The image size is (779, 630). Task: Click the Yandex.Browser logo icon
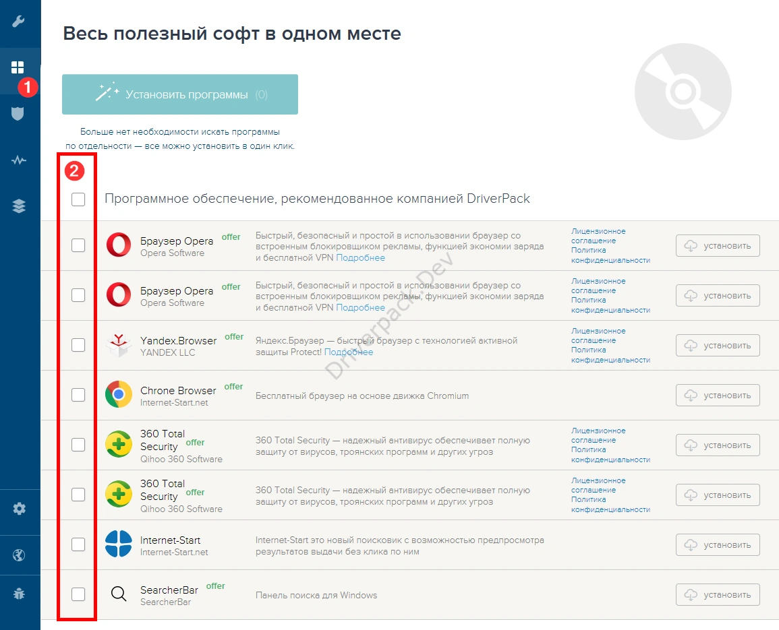tap(118, 345)
